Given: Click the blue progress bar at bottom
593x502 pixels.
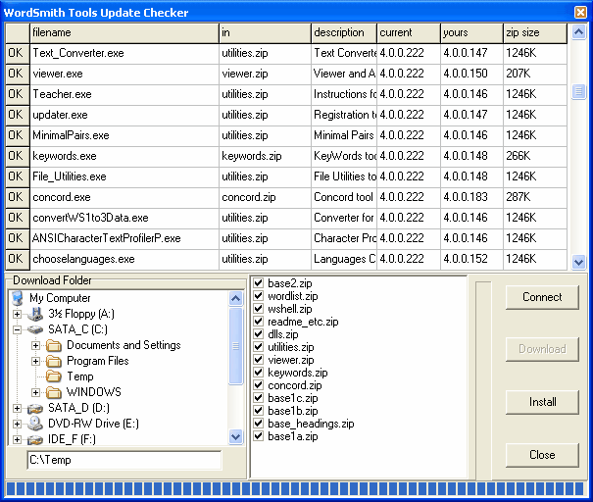Looking at the screenshot, I should [x=296, y=489].
